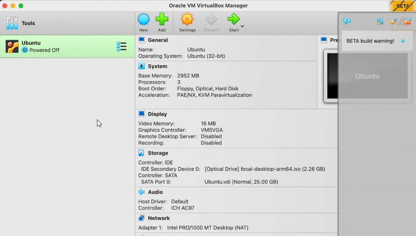Select the Ubuntu VM logo icon
The height and width of the screenshot is (236, 416).
tap(12, 46)
